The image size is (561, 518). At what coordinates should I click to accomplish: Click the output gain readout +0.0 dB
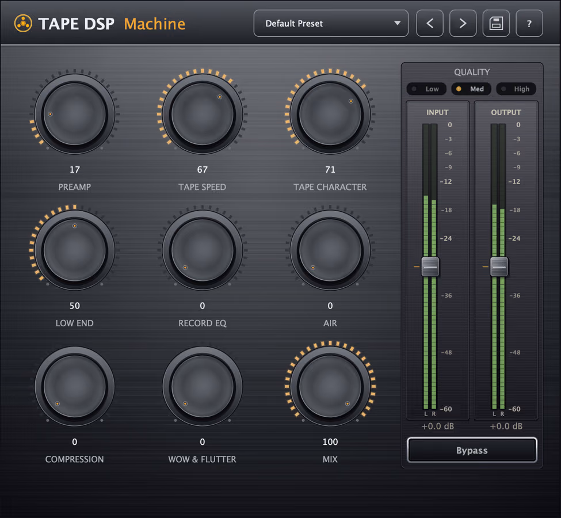[x=506, y=426]
